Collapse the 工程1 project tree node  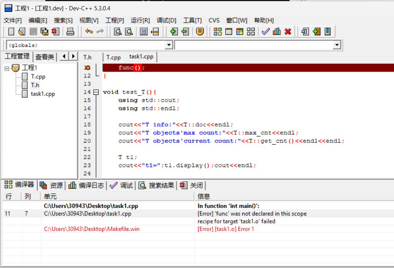[7, 68]
